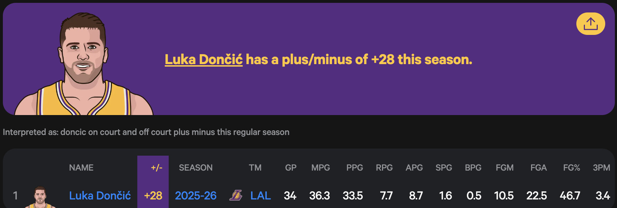Screen dimensions: 617x208
Task: Sort table by FGA column header
Action: [x=539, y=168]
